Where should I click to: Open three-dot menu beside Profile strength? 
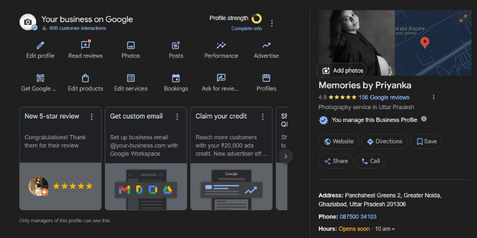(x=272, y=23)
